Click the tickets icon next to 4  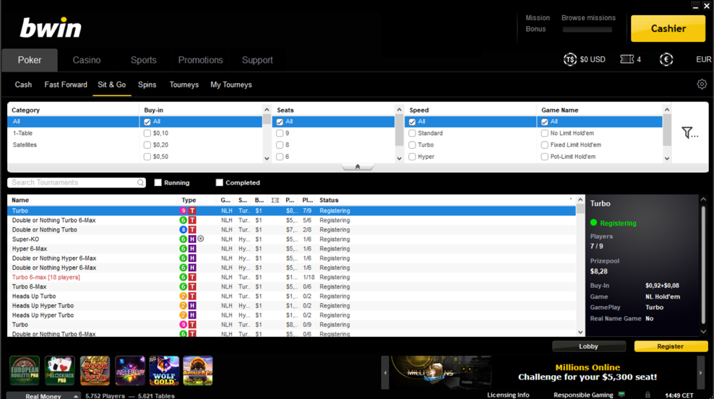point(627,59)
